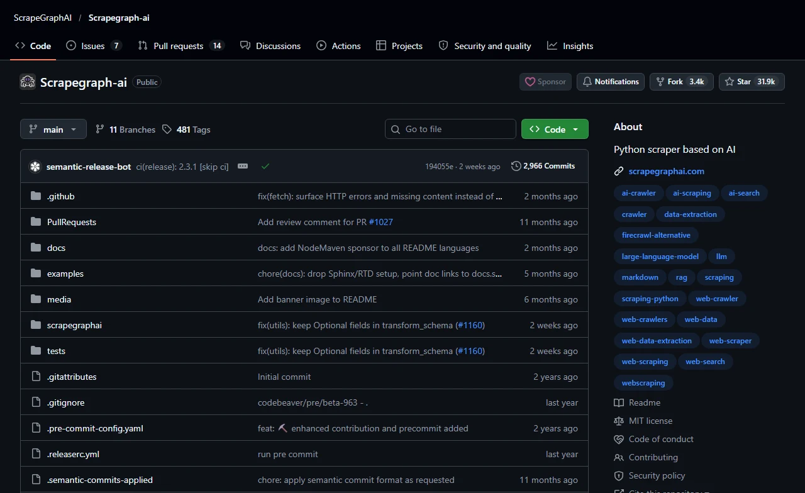Select the ai-crawler topic tag

pos(638,193)
